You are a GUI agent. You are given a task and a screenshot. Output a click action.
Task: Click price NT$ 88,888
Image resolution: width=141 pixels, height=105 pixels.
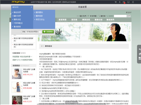[x=27, y=88]
